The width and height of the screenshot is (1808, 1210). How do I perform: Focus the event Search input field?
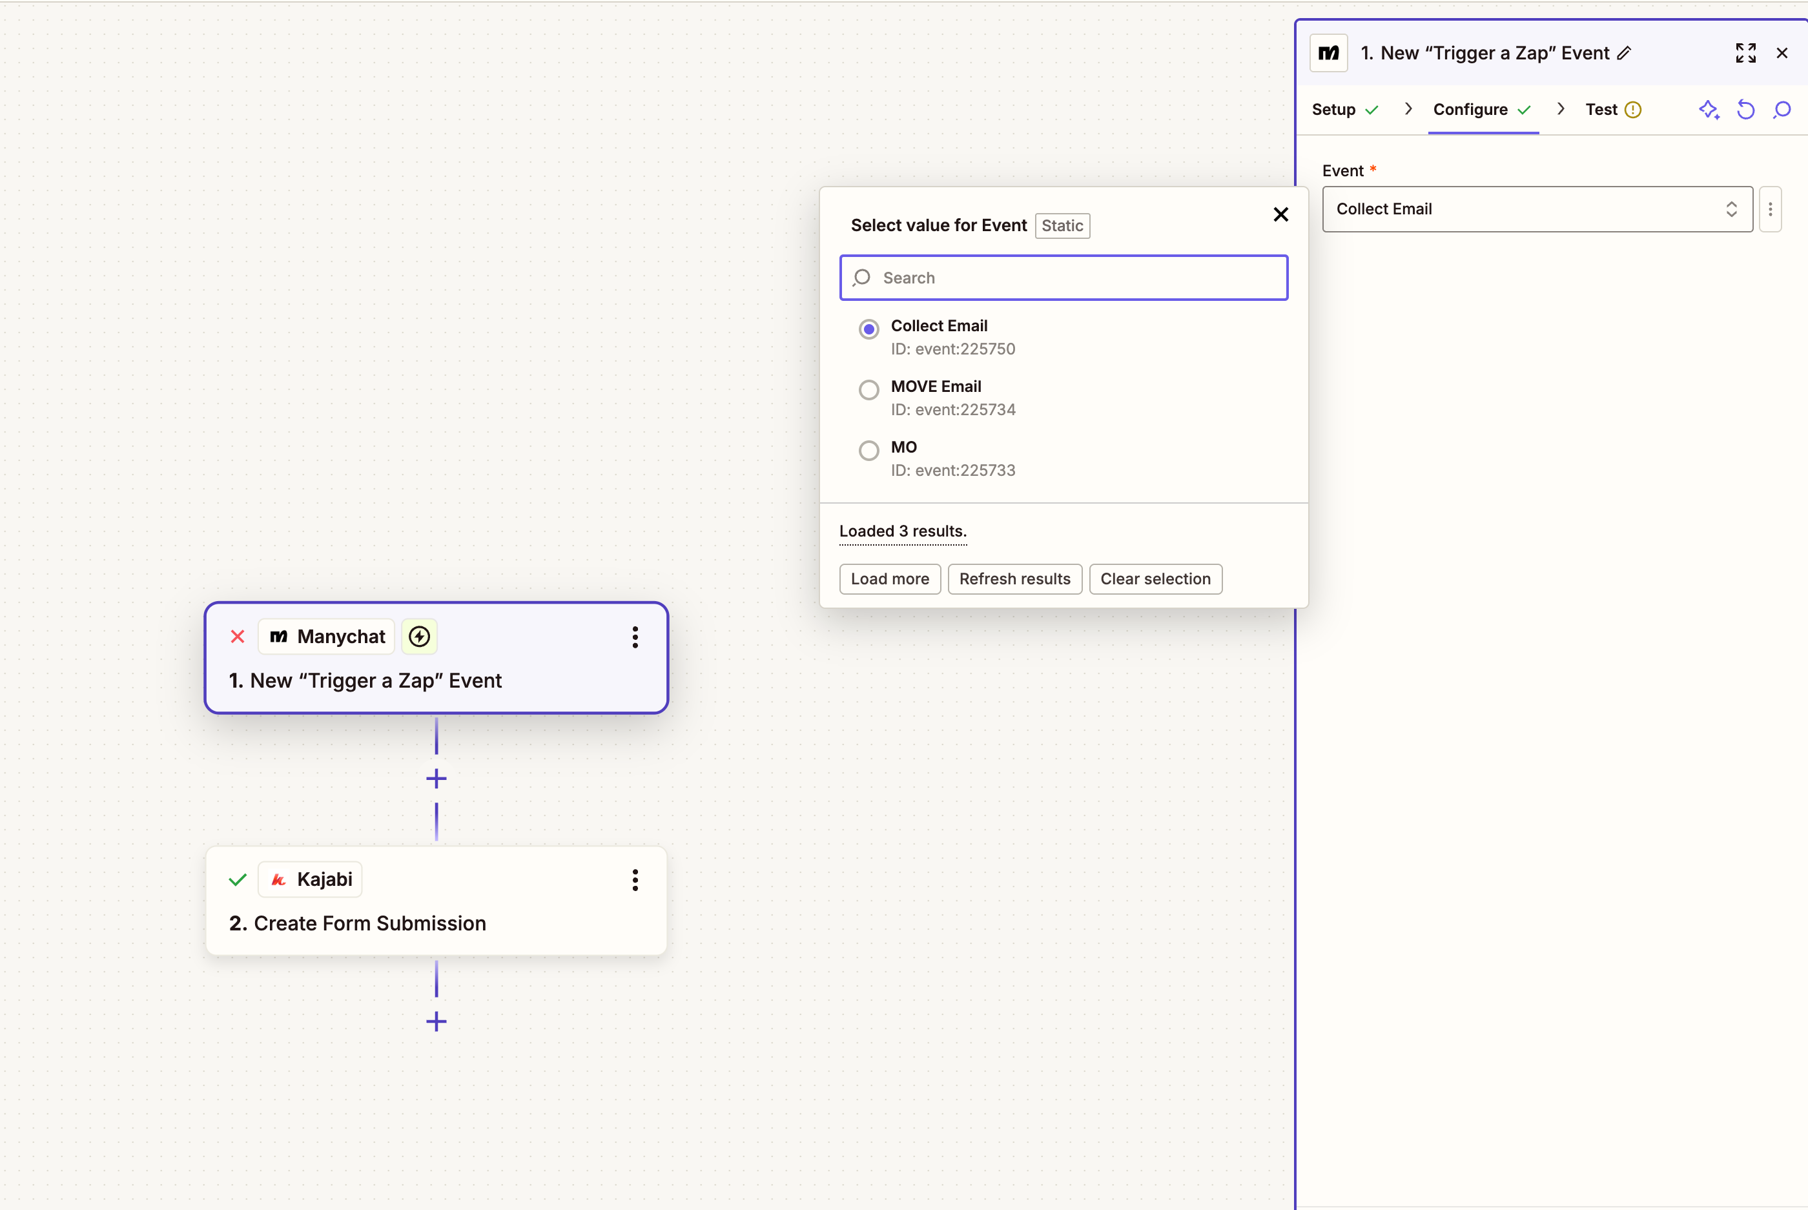coord(1063,278)
